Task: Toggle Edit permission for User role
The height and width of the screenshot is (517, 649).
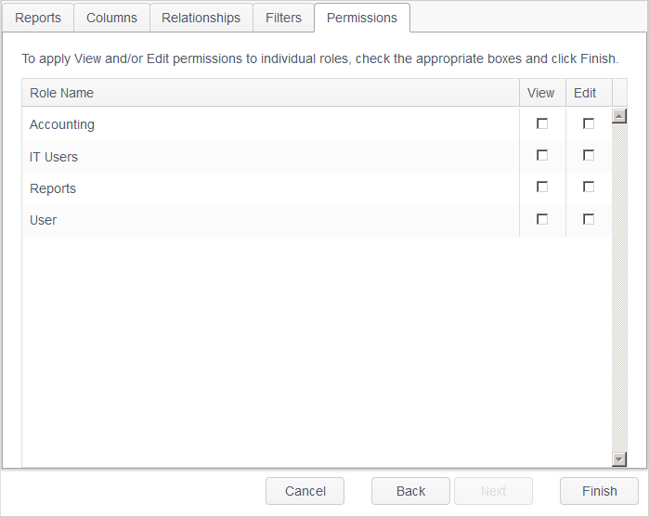Action: [589, 219]
